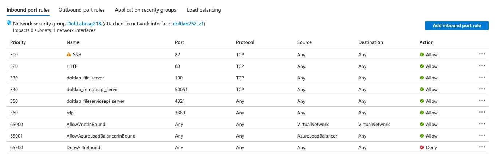This screenshot has height=159, width=497.
Task: Click the warning icon next to SSH
Action: pyautogui.click(x=69, y=54)
